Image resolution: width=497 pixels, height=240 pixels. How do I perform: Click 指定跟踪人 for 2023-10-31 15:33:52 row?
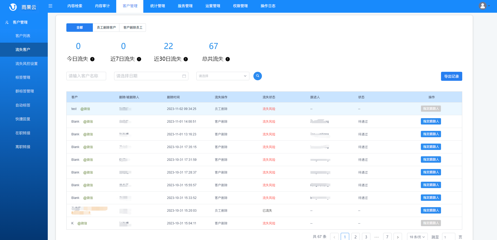pos(431,198)
